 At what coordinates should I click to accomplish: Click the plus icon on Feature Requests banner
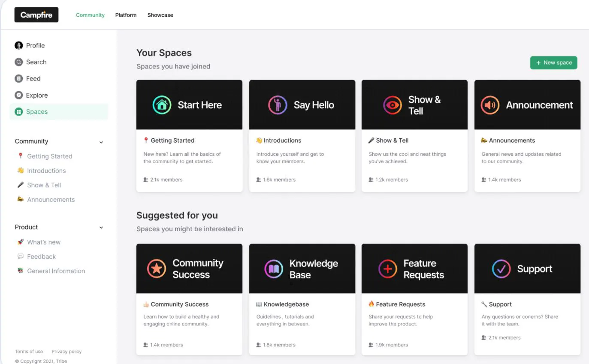tap(388, 269)
